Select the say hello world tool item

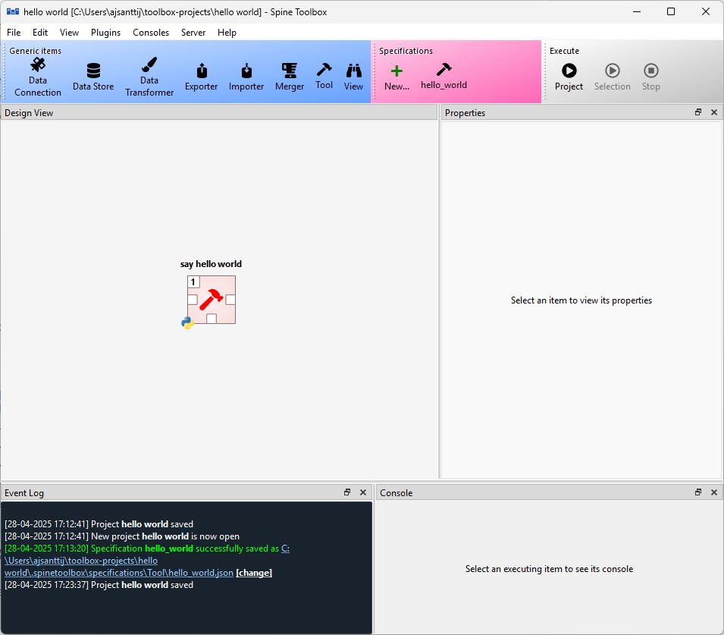[x=212, y=300]
